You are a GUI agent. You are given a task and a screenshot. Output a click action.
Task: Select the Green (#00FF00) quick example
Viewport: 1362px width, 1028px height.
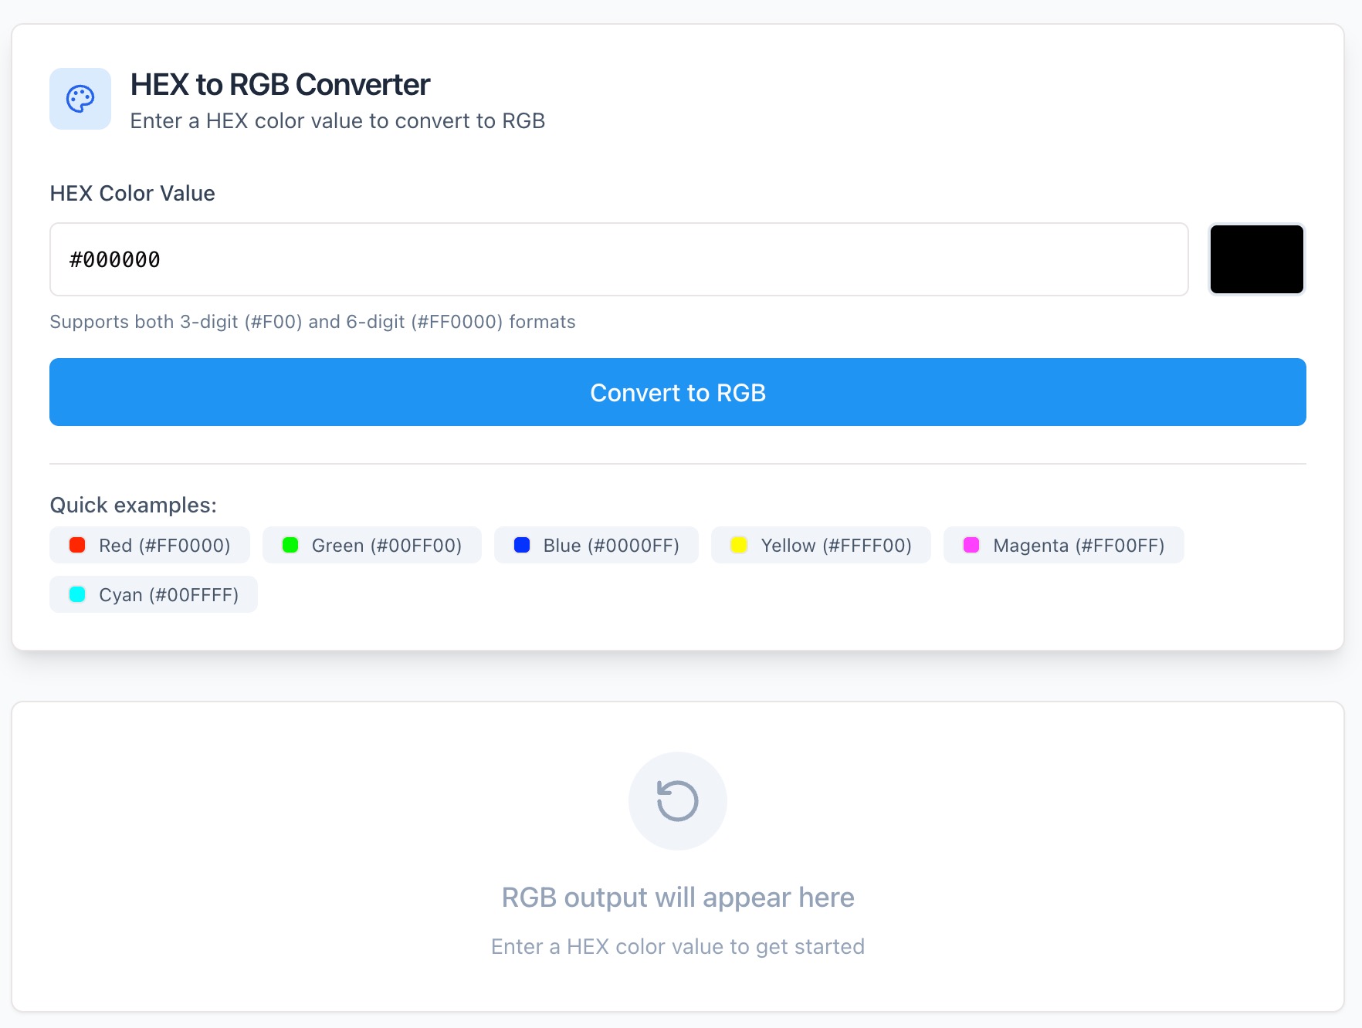click(371, 545)
